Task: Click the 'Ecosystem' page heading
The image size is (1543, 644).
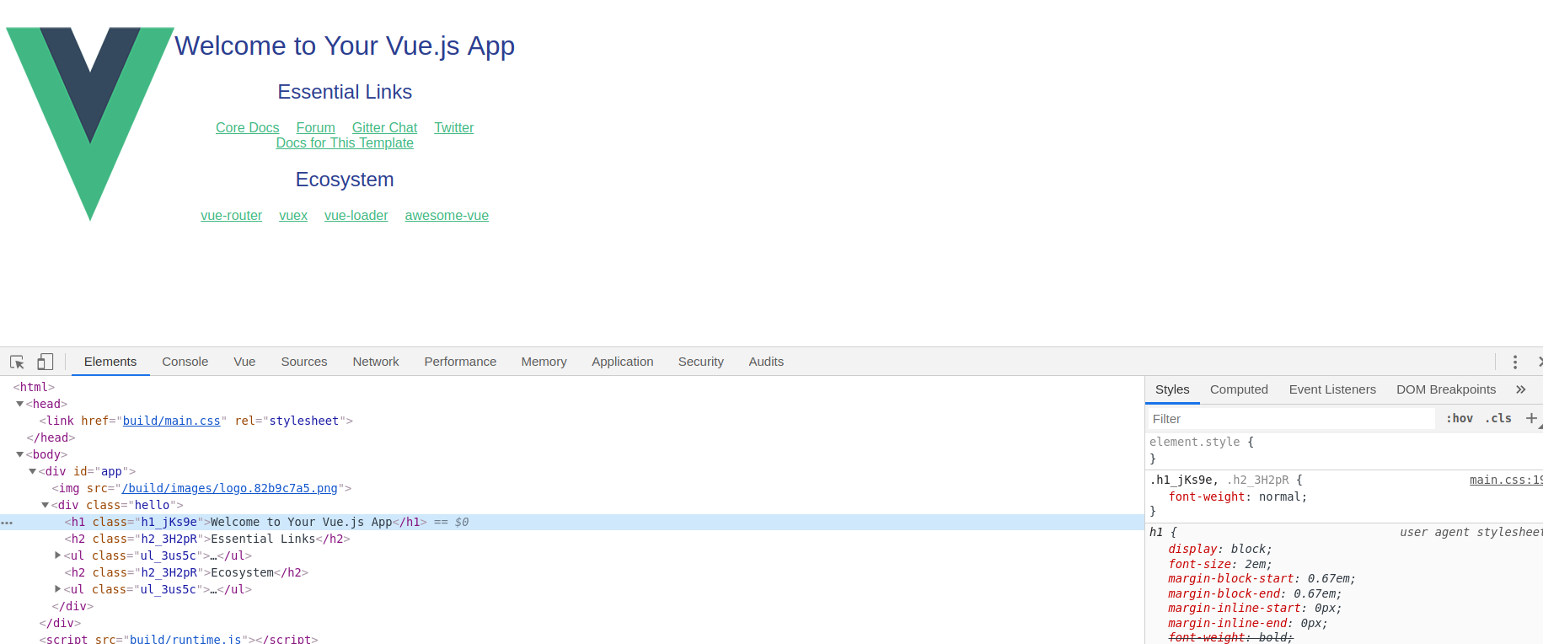Action: (x=345, y=180)
